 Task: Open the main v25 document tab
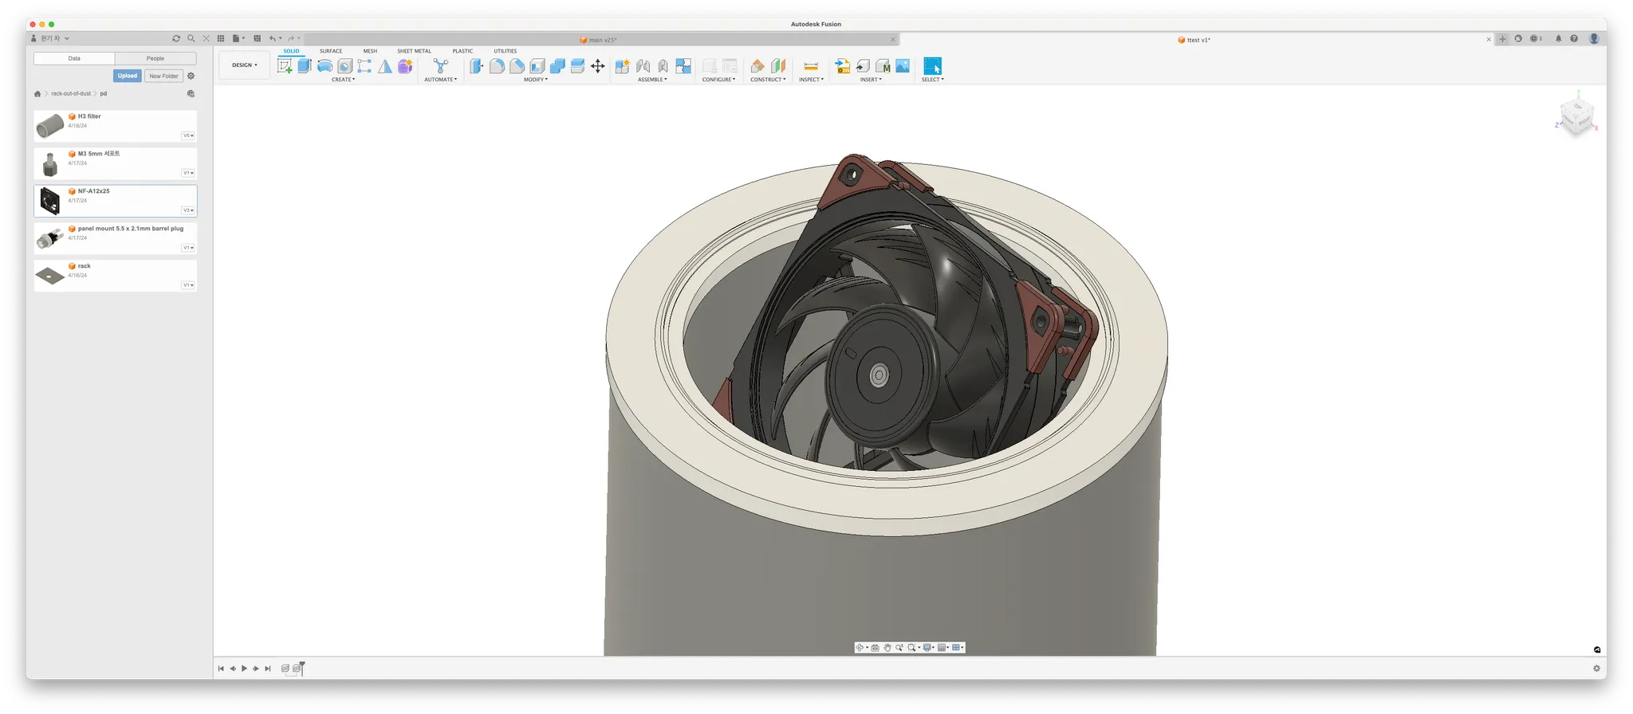coord(602,40)
